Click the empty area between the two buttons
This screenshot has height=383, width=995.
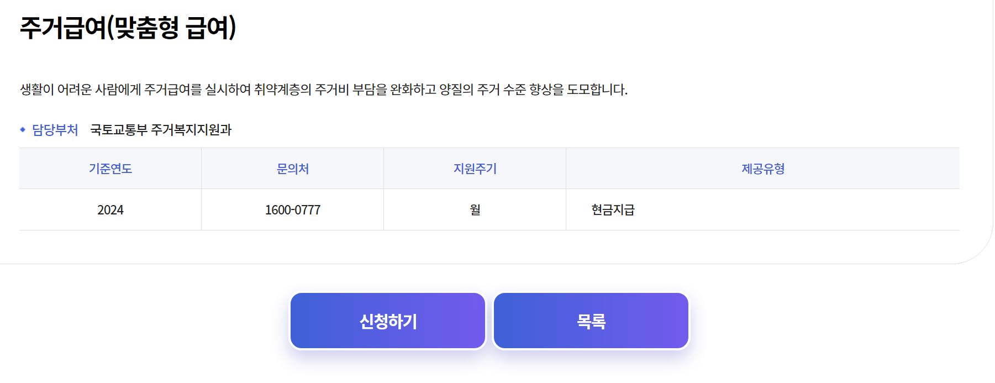click(x=489, y=321)
